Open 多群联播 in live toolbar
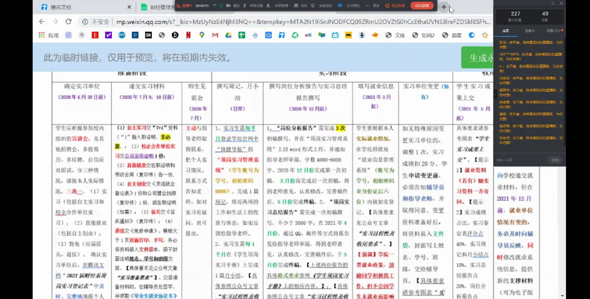 click(277, 6)
